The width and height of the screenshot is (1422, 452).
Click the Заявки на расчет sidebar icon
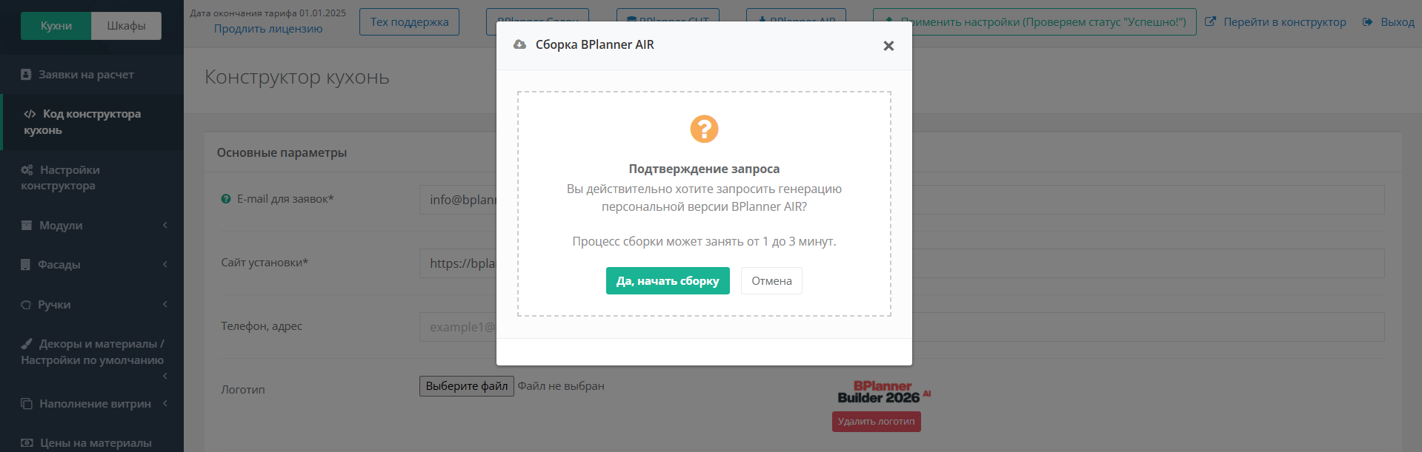click(26, 75)
